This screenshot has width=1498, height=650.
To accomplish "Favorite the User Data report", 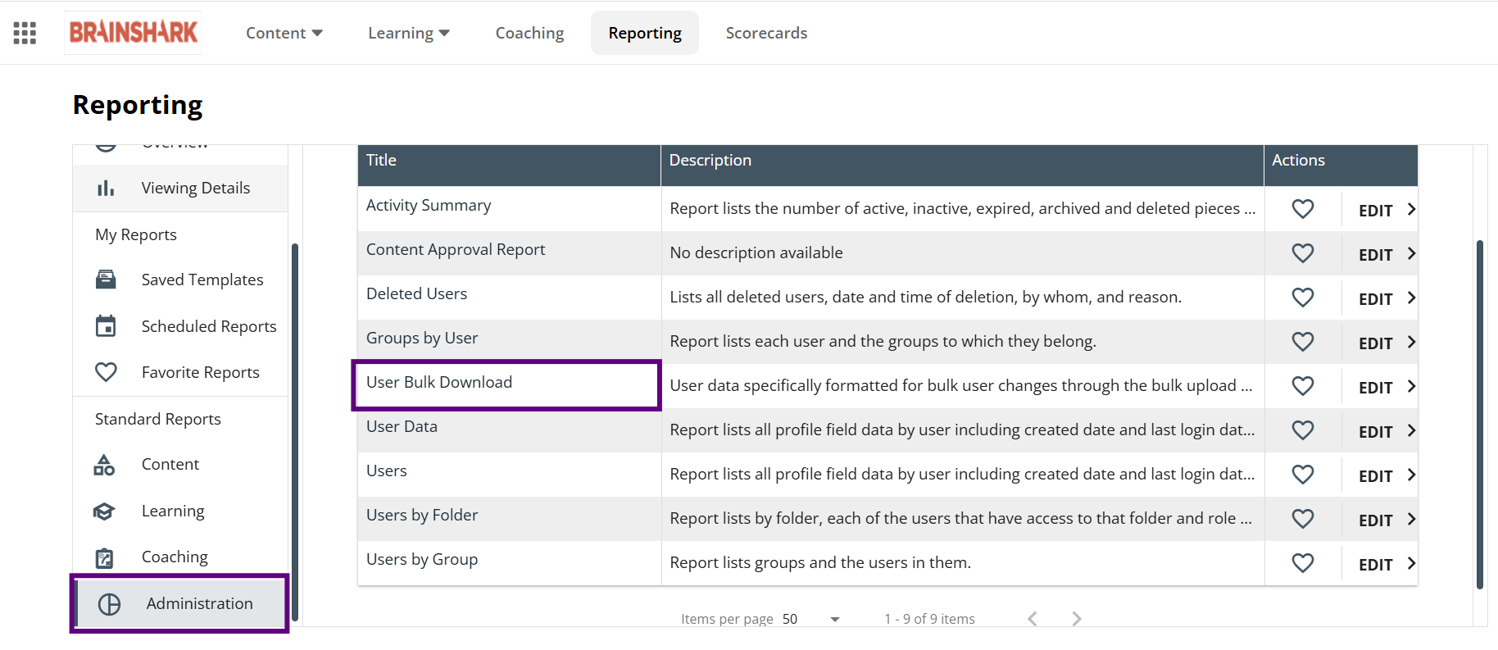I will [1303, 430].
